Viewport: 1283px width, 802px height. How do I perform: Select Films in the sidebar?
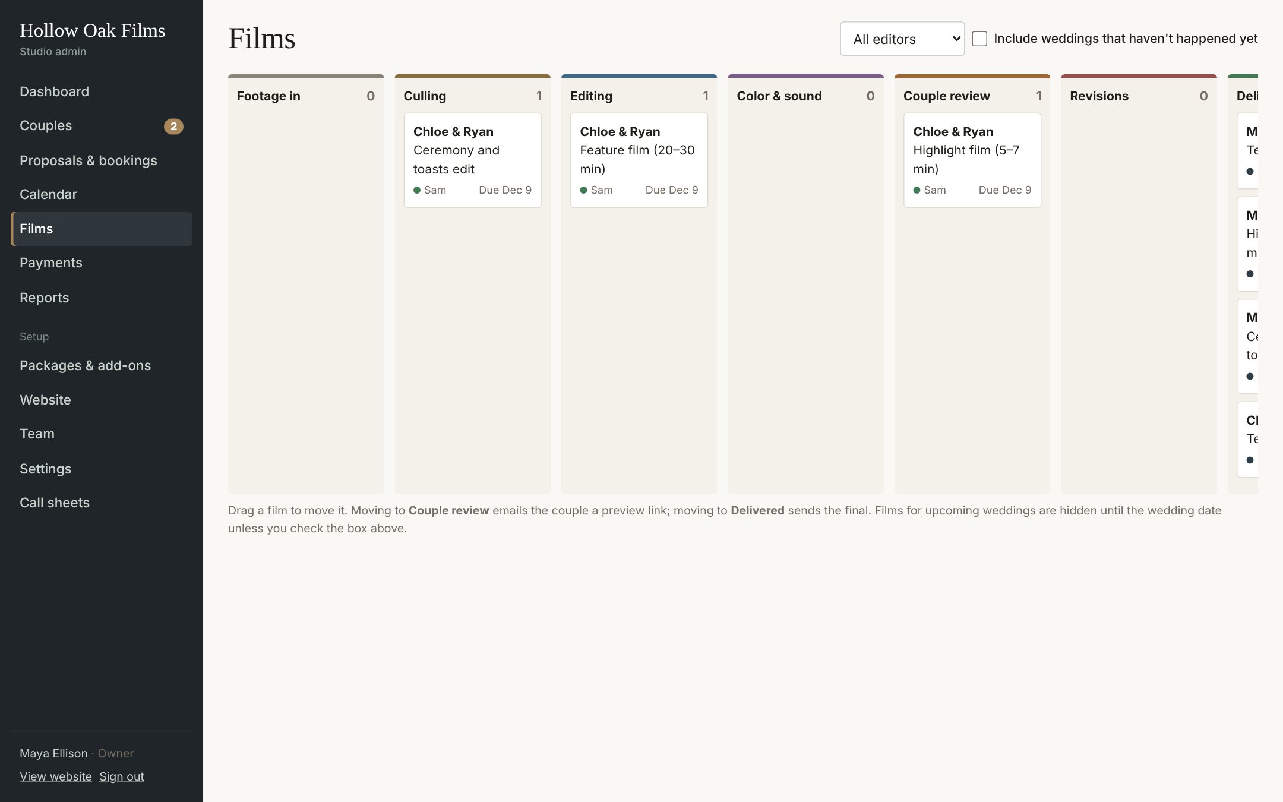101,229
